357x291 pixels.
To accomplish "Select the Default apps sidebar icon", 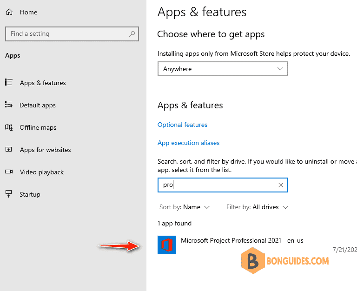I will point(9,105).
